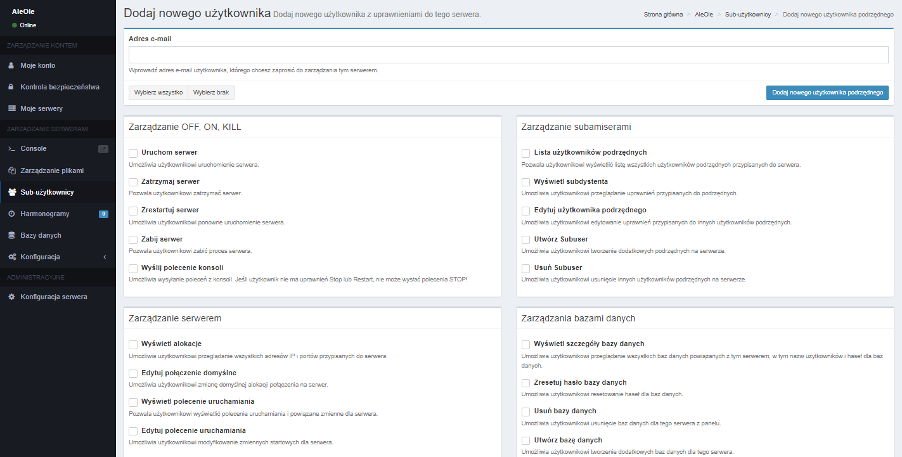Image resolution: width=902 pixels, height=457 pixels.
Task: Click the clock icon beside Harmonogramy
Action: 11,214
